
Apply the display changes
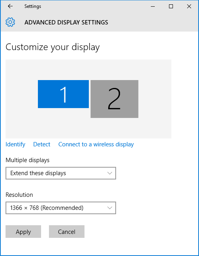[x=23, y=232]
